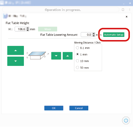Lower the flat table with the large down arrow
133x127 pixels.
[16, 61]
